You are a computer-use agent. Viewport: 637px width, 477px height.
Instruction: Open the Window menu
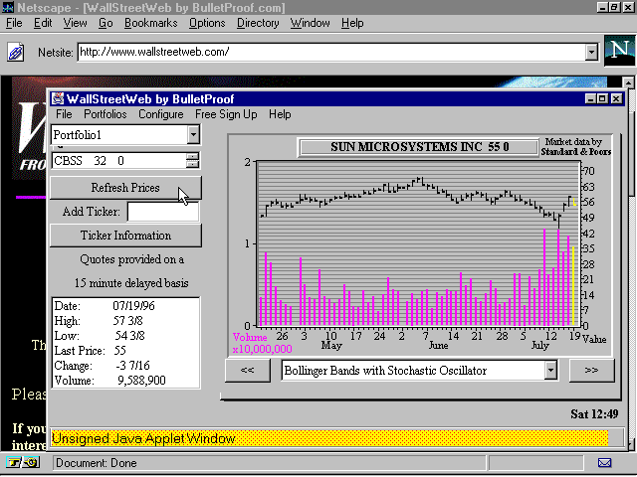(x=310, y=23)
